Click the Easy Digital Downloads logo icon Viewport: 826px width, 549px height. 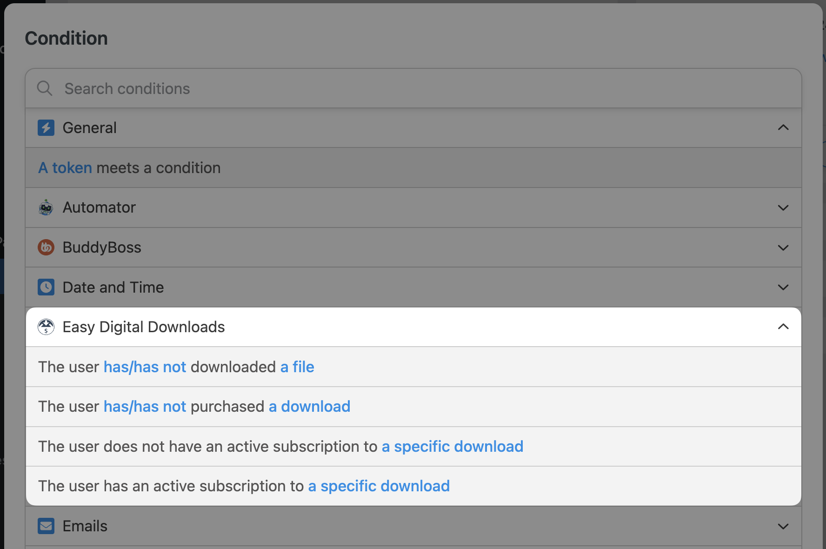46,327
